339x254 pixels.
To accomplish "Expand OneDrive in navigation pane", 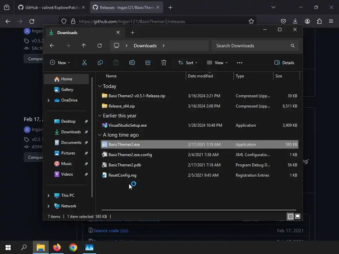I will [x=48, y=100].
